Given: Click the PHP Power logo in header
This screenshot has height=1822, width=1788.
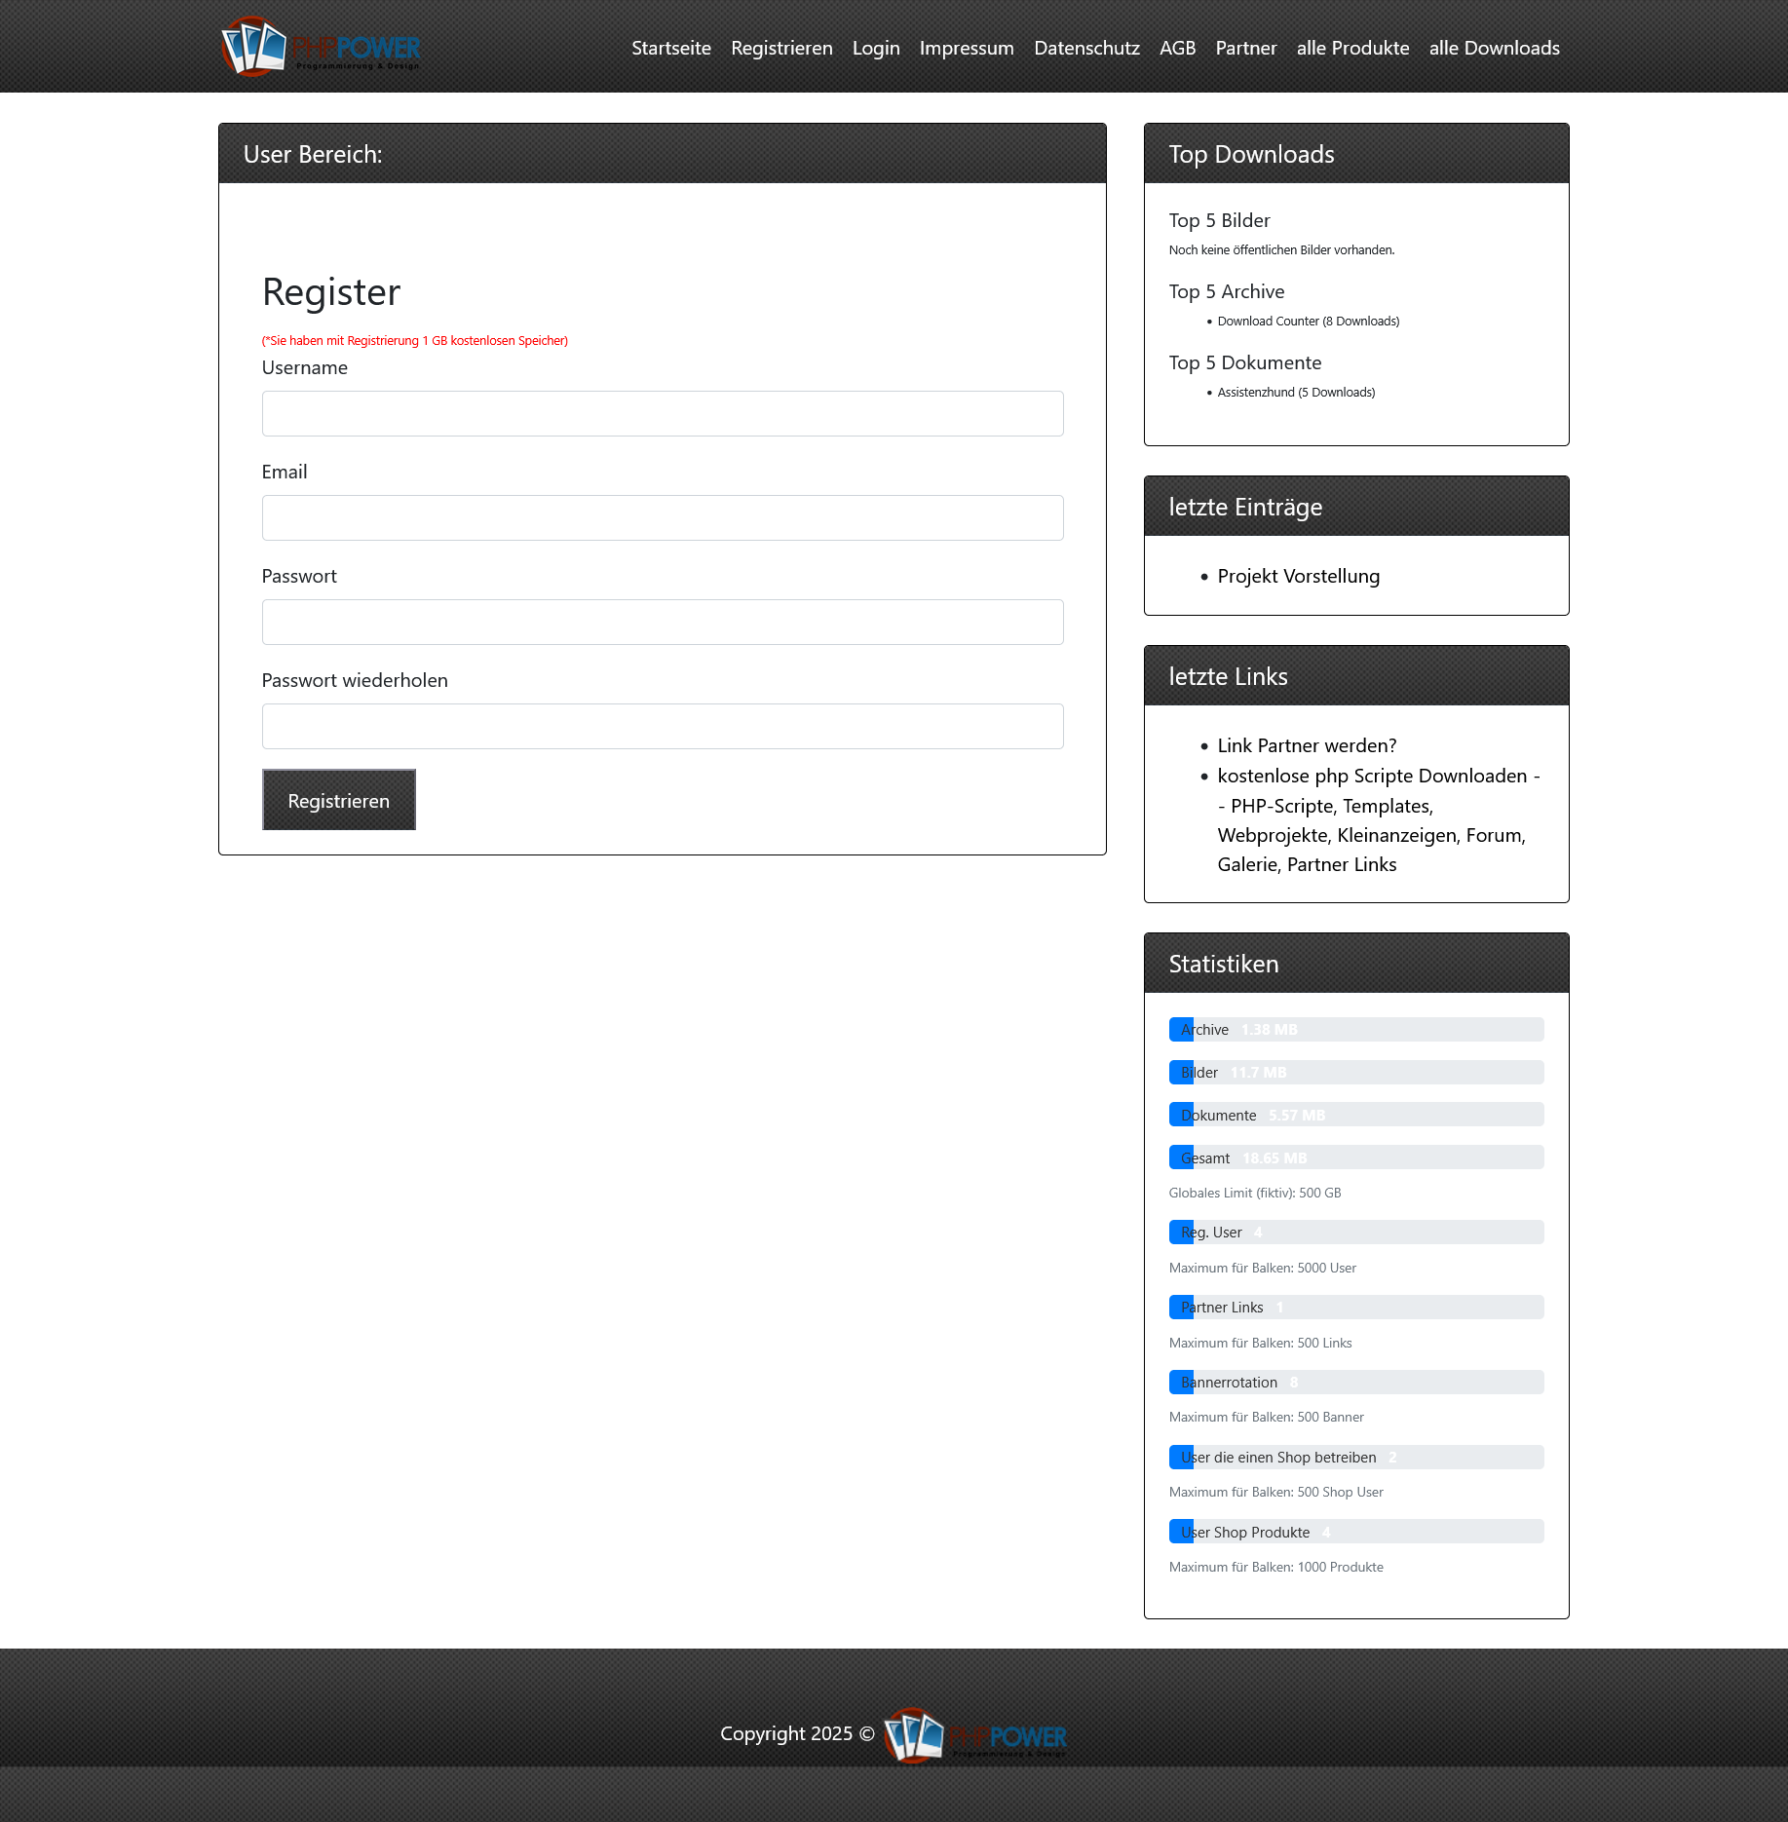Looking at the screenshot, I should [x=321, y=47].
